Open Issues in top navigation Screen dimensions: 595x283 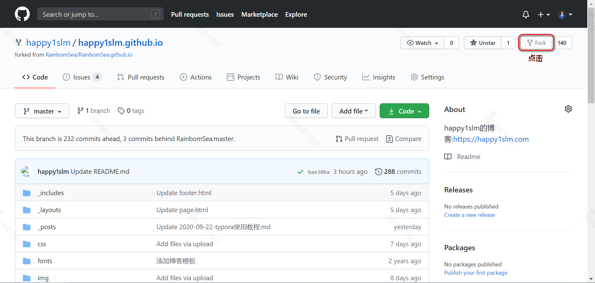tap(225, 15)
